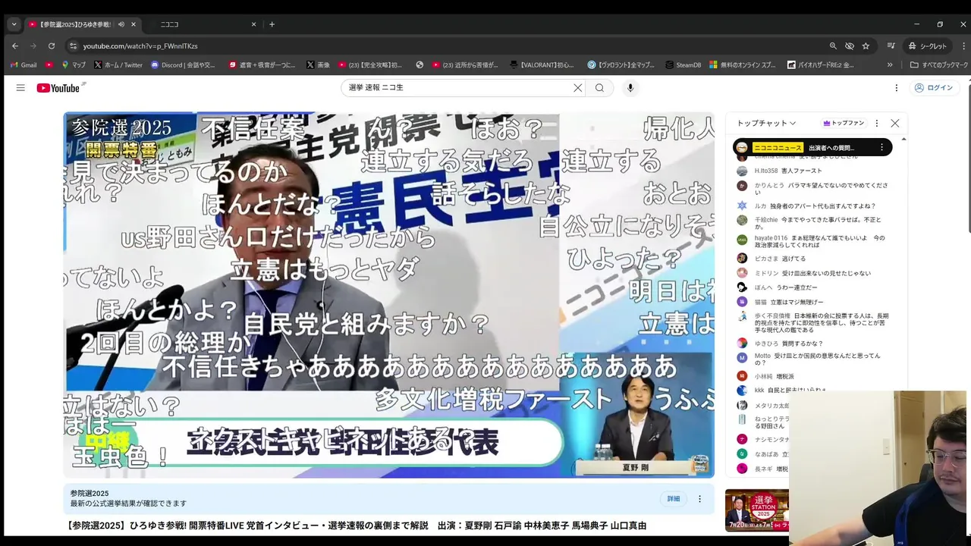Start voice search with microphone icon

(630, 88)
